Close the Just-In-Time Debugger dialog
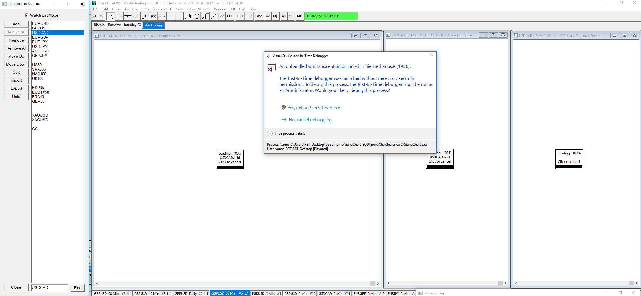 [432, 56]
